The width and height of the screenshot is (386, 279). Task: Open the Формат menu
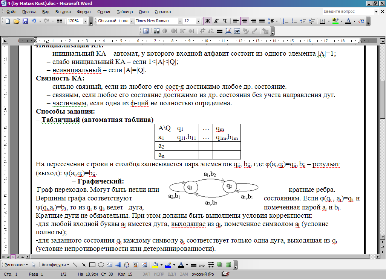point(84,12)
